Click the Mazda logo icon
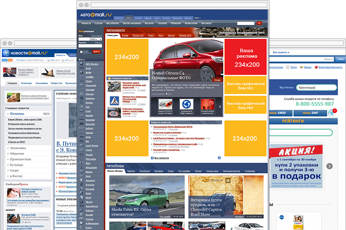 tap(82, 154)
